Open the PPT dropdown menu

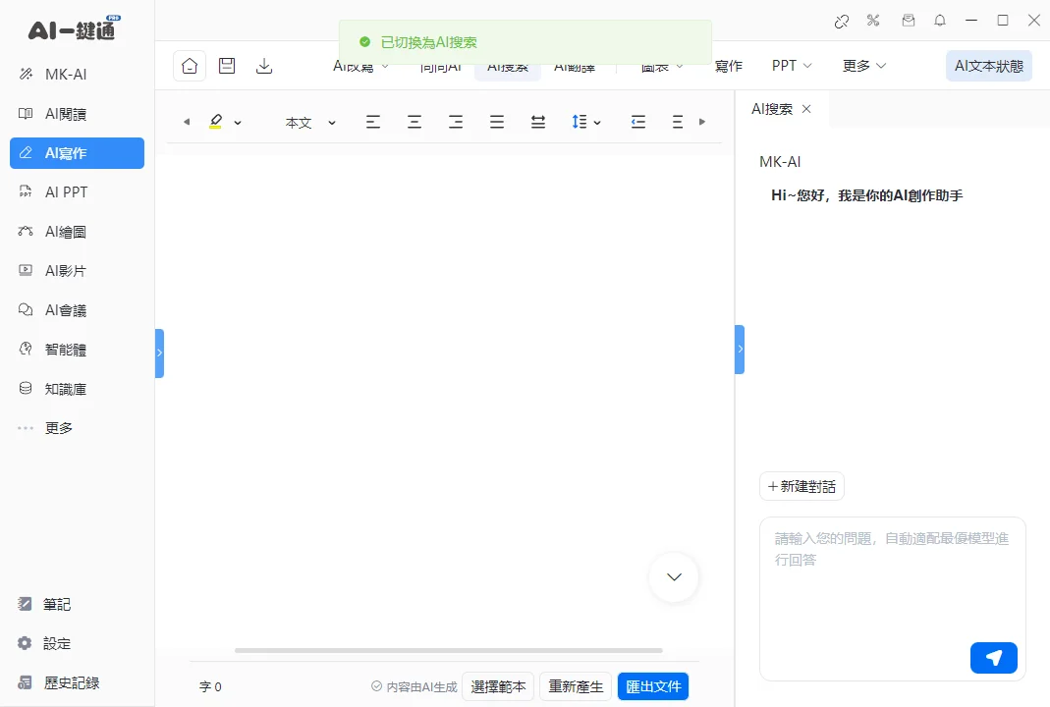click(792, 66)
